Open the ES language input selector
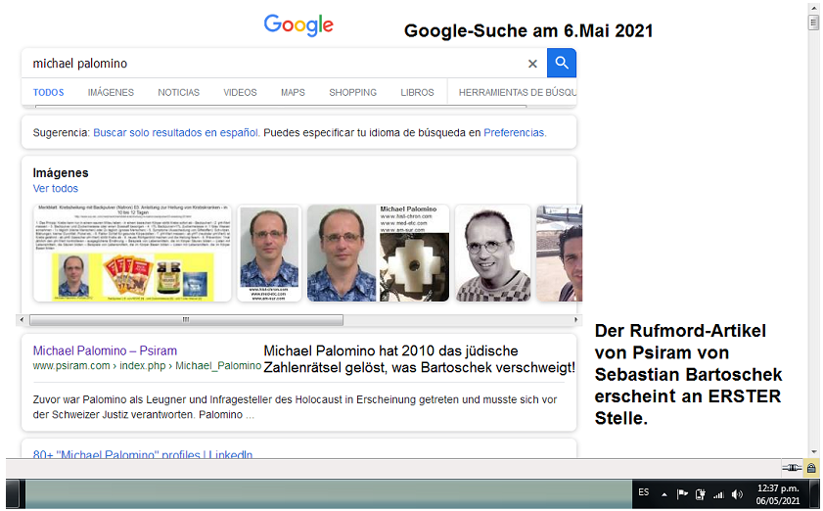The image size is (823, 511). click(643, 493)
